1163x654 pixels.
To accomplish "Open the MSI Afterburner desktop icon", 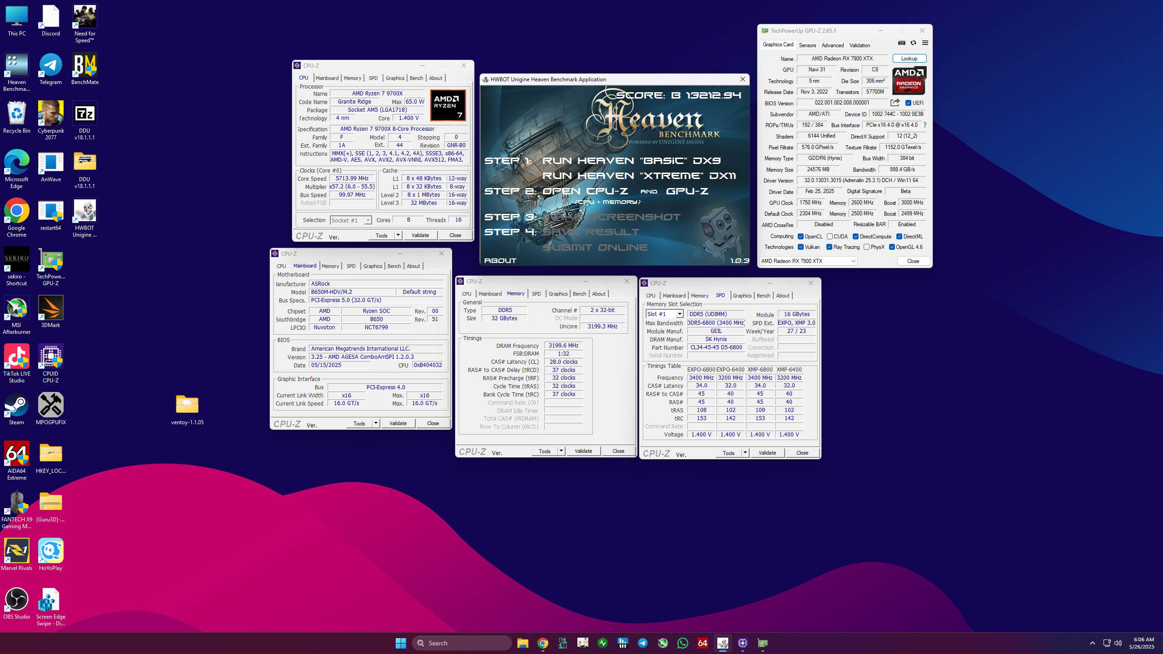I will point(17,315).
